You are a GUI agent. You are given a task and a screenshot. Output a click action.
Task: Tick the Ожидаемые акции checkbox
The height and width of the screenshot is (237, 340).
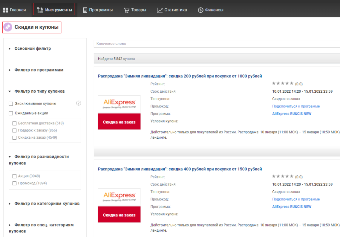pos(11,113)
